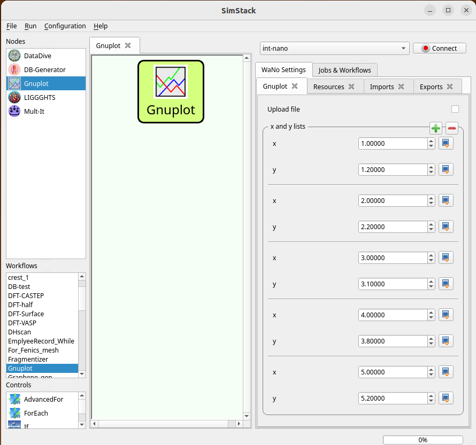Click the stepper arrows for y 1.20000
Viewport: 476px width, 445px height.
point(431,169)
